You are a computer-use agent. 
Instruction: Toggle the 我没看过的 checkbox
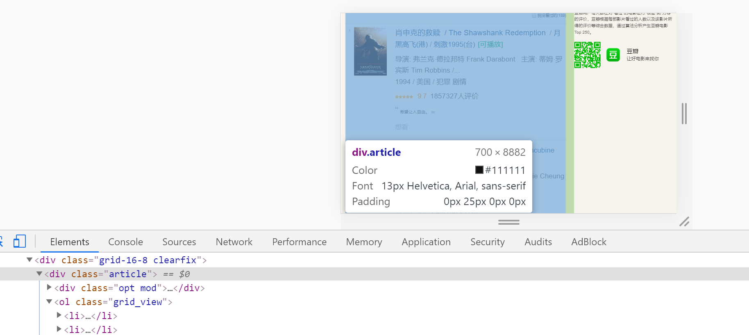[x=534, y=16]
